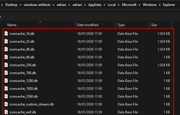Screen dimensions: 180x115
Task: Click the iconcache_256.db file icon
Action: pos(6,65)
